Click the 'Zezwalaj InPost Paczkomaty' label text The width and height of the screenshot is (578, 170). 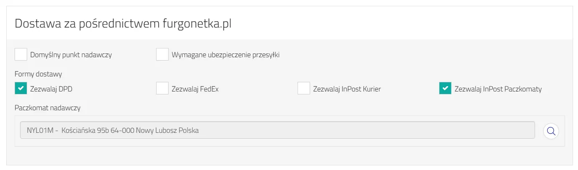coord(498,89)
